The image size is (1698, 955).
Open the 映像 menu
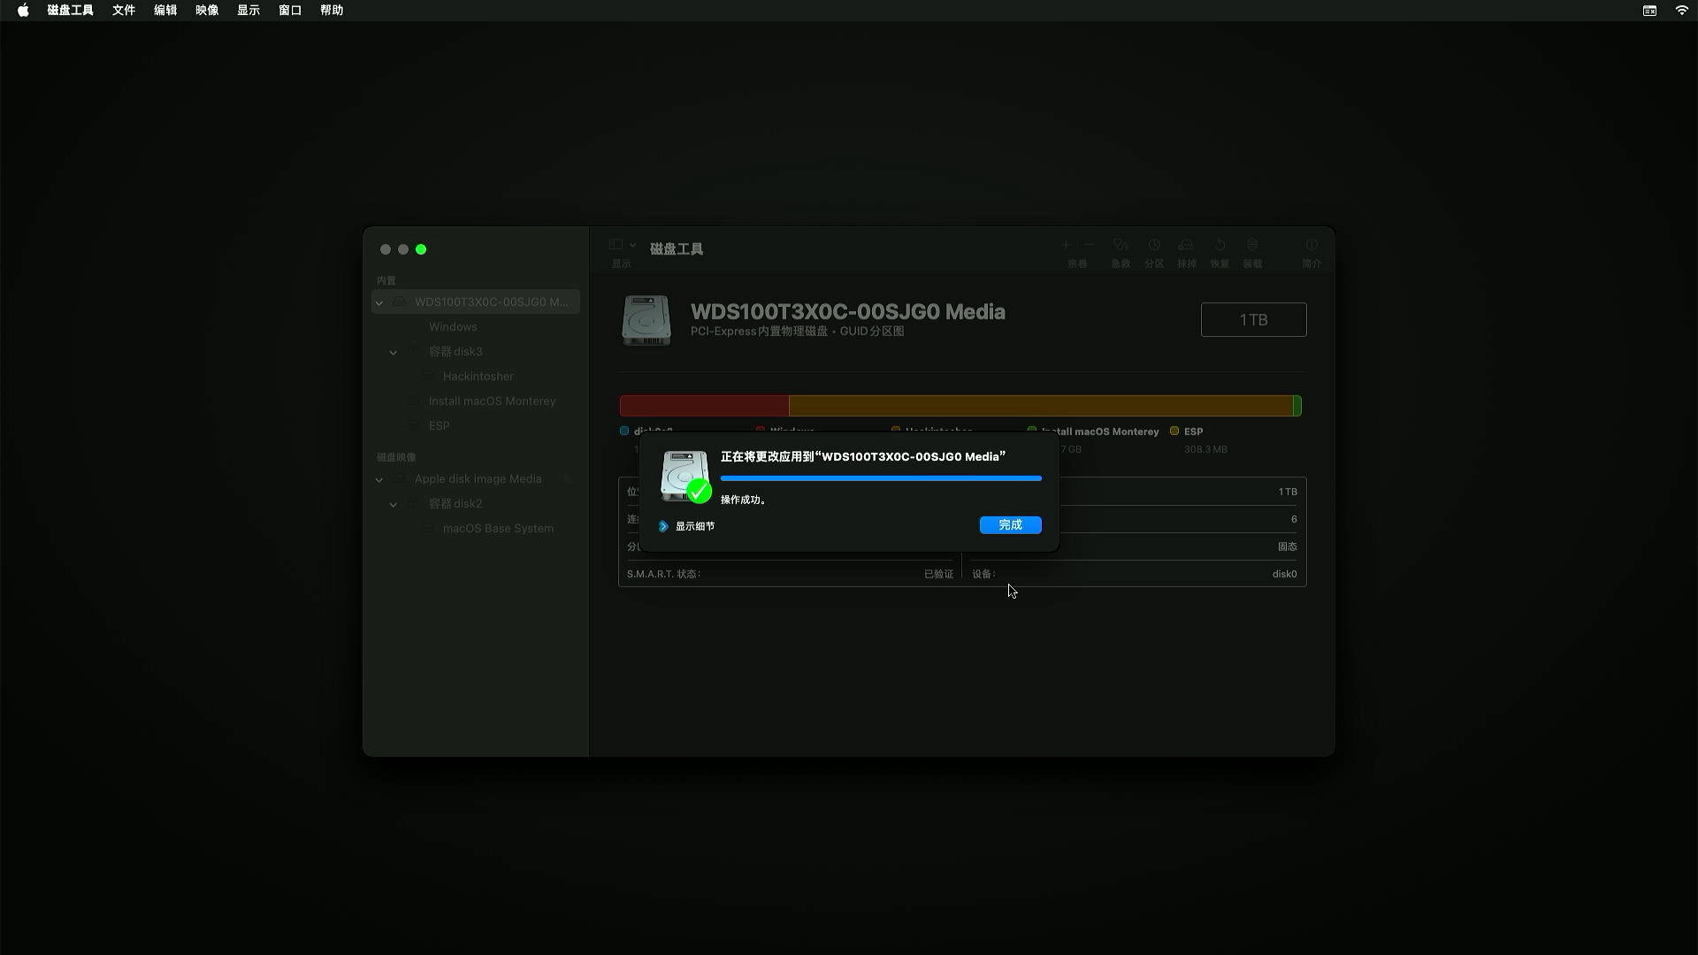(x=207, y=11)
